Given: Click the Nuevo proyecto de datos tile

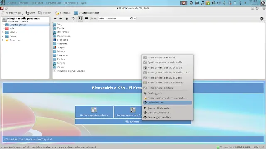Looking at the screenshot, I should [x=94, y=111].
